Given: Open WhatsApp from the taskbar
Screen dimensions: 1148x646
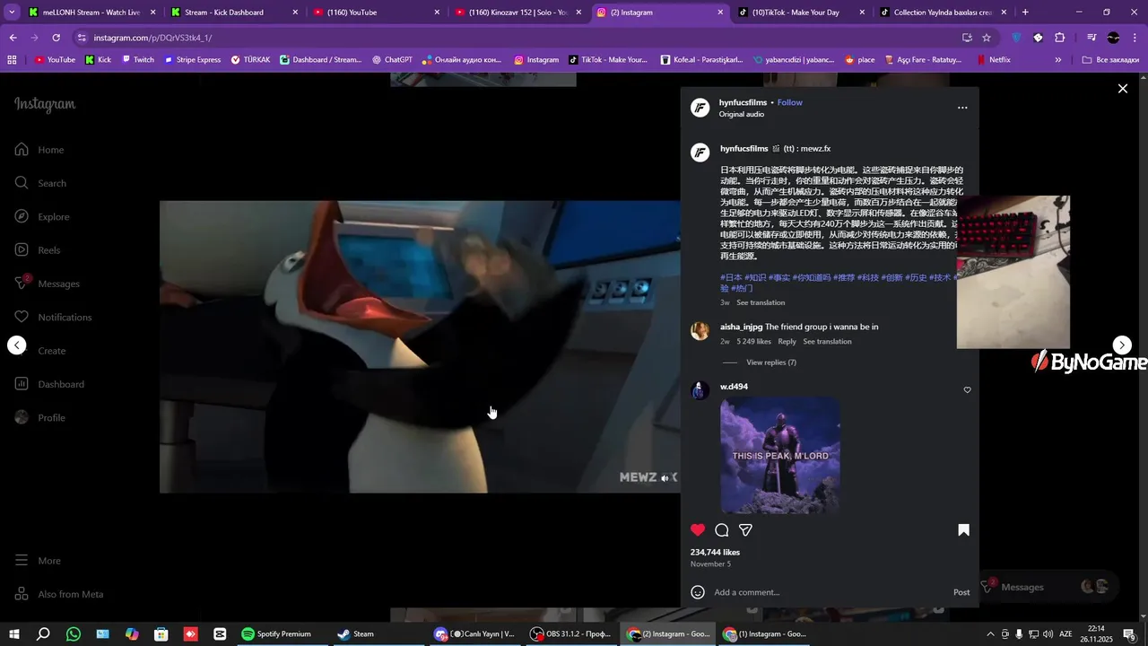Looking at the screenshot, I should (74, 634).
